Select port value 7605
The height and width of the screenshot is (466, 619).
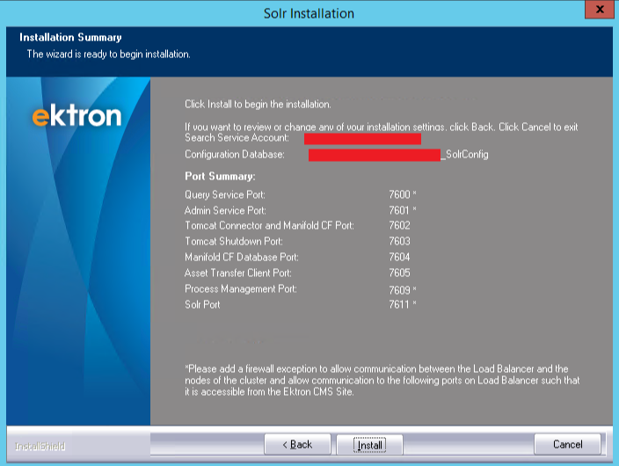click(x=399, y=273)
